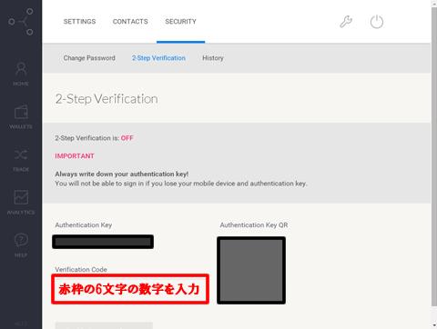Click the 2-Step Verification page heading
The height and width of the screenshot is (329, 437).
click(107, 99)
